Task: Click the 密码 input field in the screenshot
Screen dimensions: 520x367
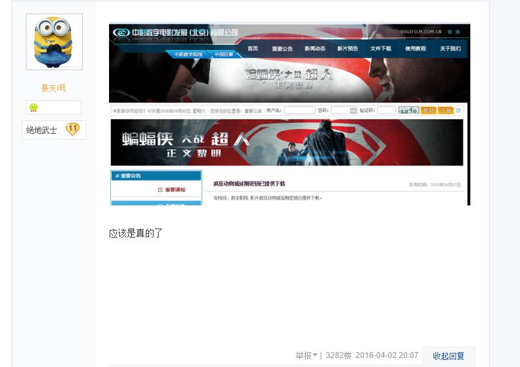Action: click(x=344, y=110)
